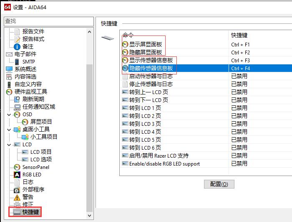The image size is (292, 222).
Task: Click the 系统概述 monitor icon
Action: click(x=9, y=69)
